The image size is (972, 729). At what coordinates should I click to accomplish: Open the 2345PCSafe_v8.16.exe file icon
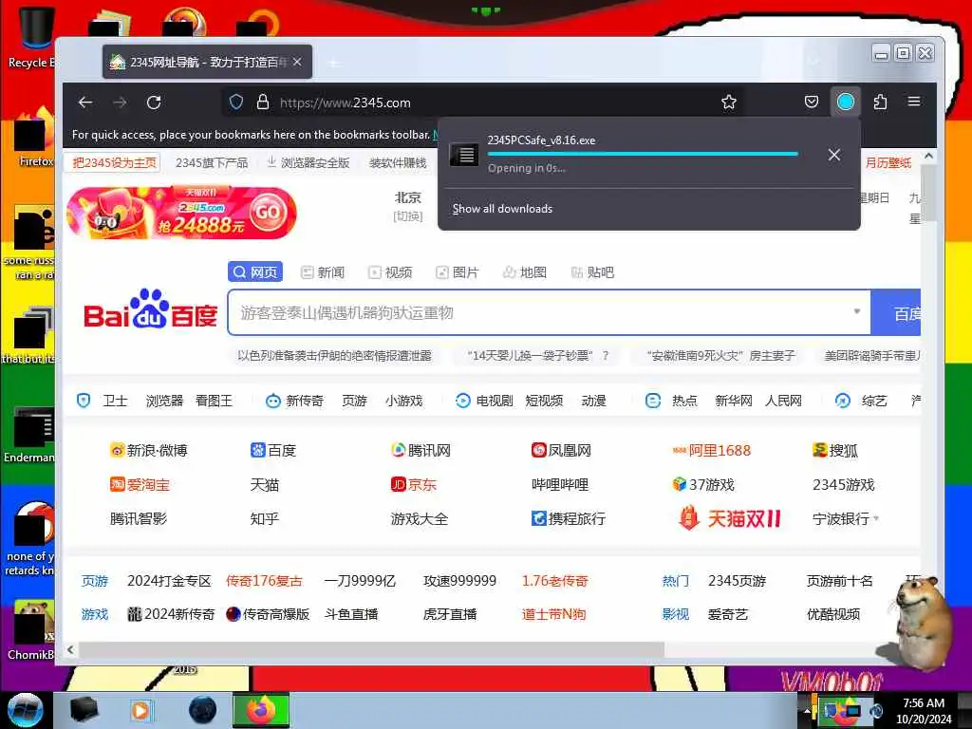point(463,154)
